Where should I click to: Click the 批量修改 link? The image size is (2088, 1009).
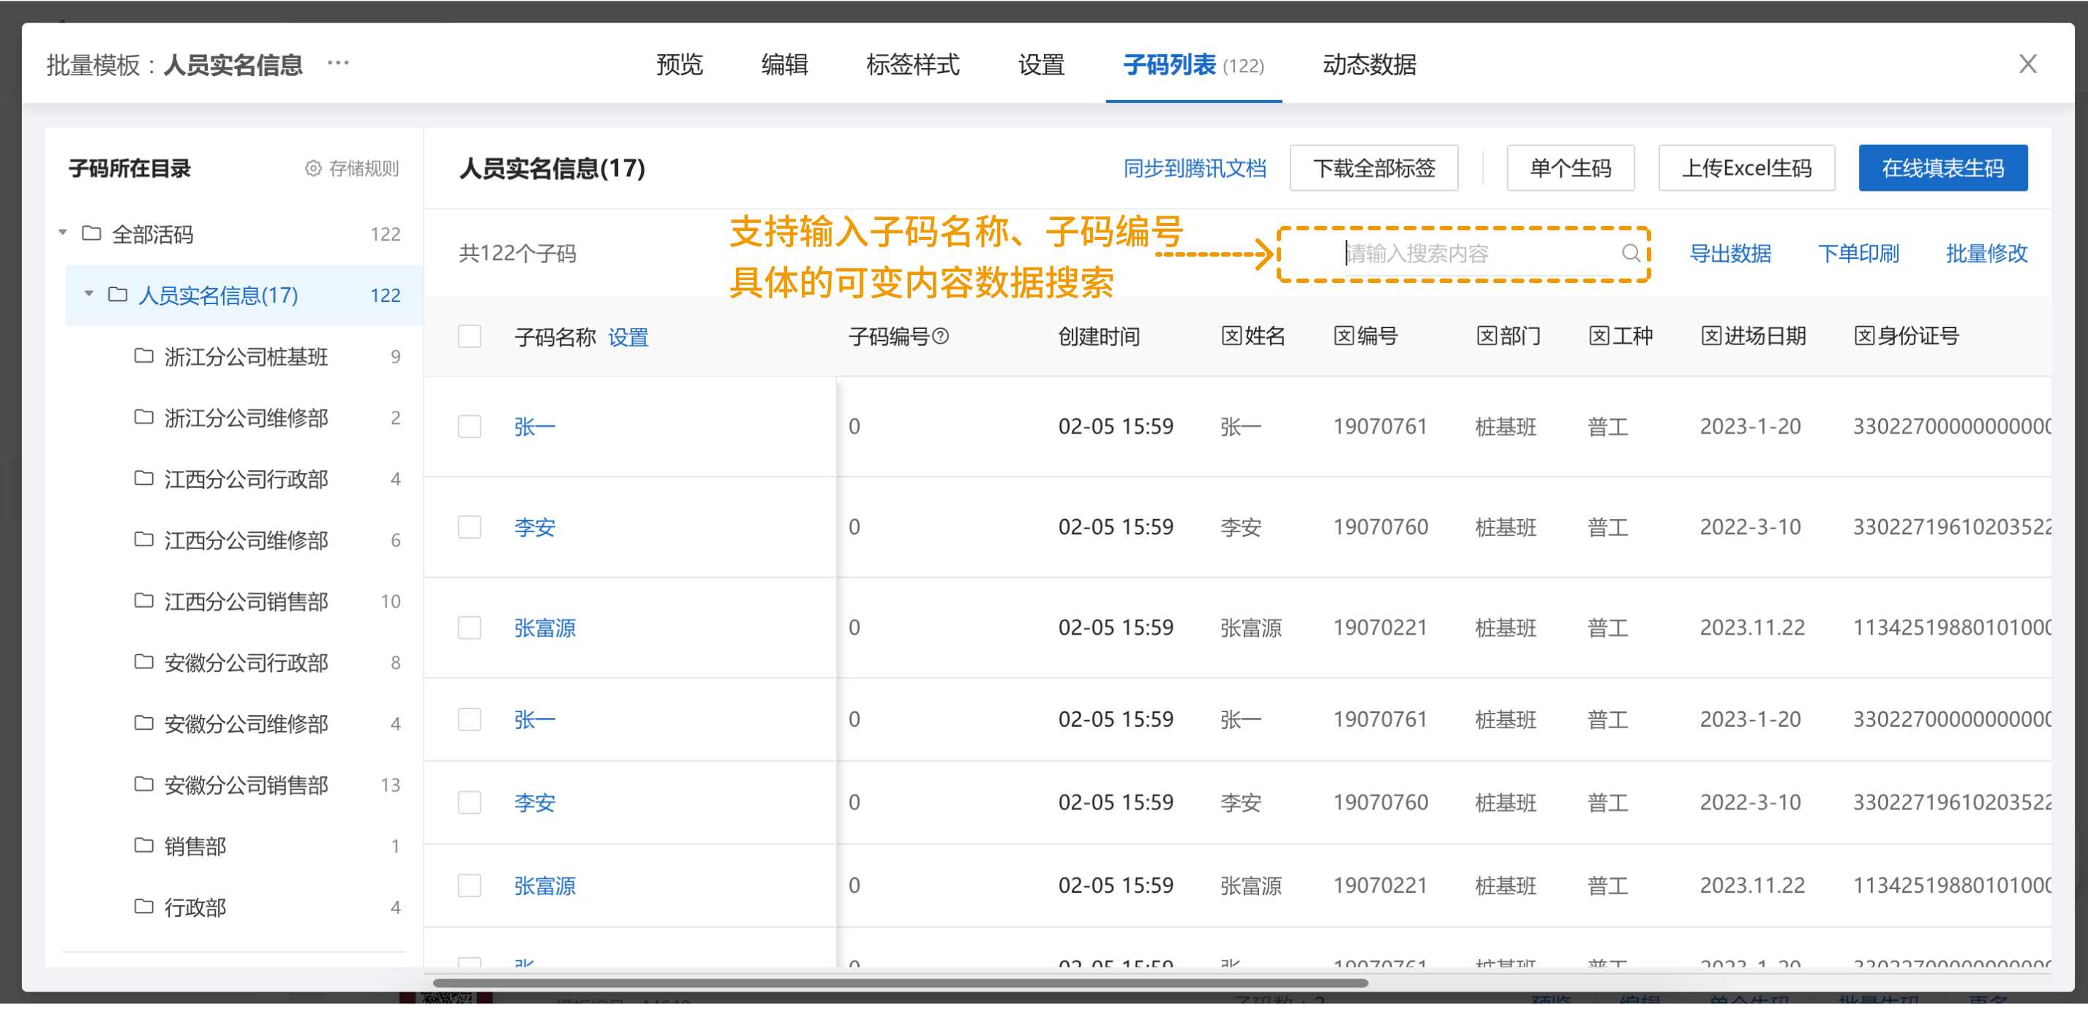pos(1987,254)
